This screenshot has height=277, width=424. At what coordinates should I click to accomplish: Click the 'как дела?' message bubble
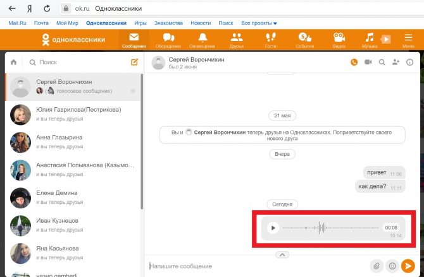(x=380, y=186)
